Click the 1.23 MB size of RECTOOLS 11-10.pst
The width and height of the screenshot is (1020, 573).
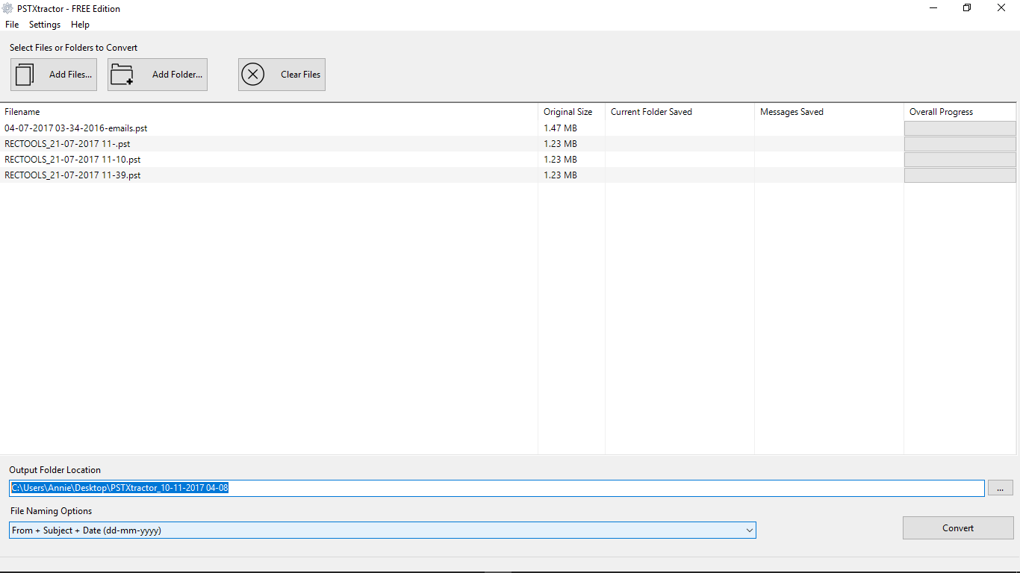560,160
